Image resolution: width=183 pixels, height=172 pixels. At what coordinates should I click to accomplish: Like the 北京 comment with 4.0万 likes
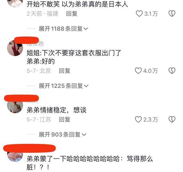point(138,71)
